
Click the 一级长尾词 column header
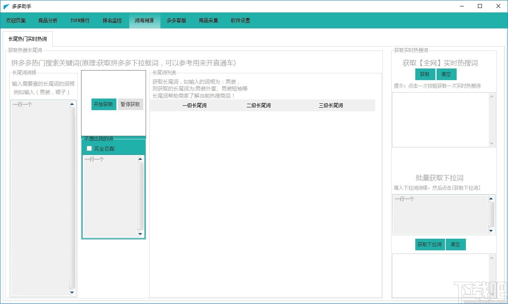pos(194,105)
